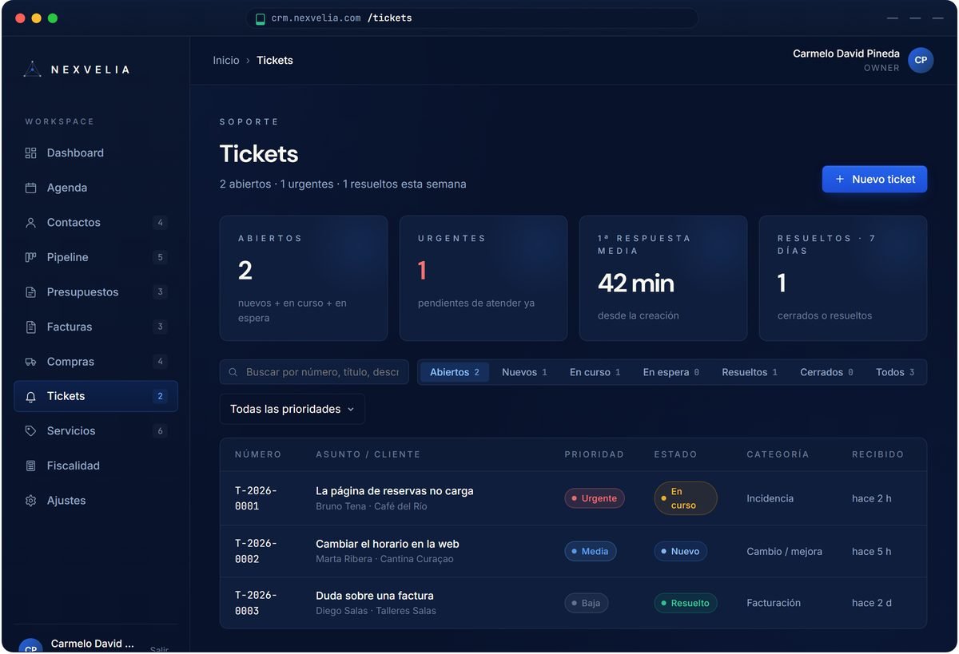This screenshot has width=959, height=654.
Task: Open Agenda in the sidebar
Action: [x=96, y=188]
